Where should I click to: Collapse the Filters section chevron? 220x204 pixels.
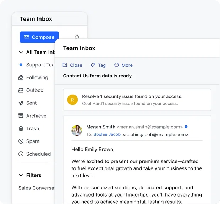coord(21,175)
